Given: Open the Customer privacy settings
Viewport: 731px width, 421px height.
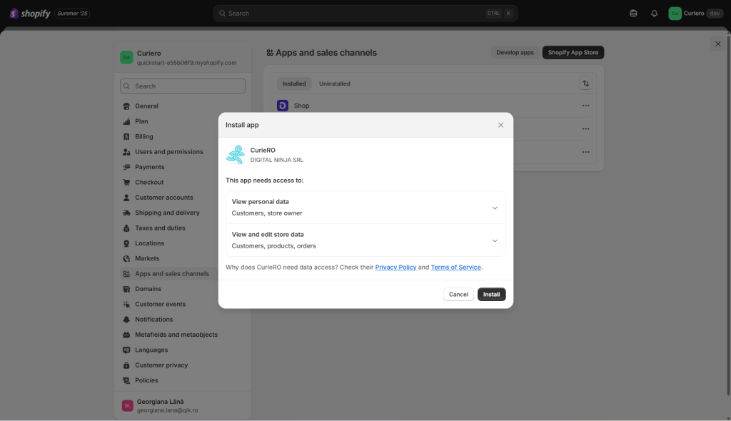Looking at the screenshot, I should (x=161, y=365).
